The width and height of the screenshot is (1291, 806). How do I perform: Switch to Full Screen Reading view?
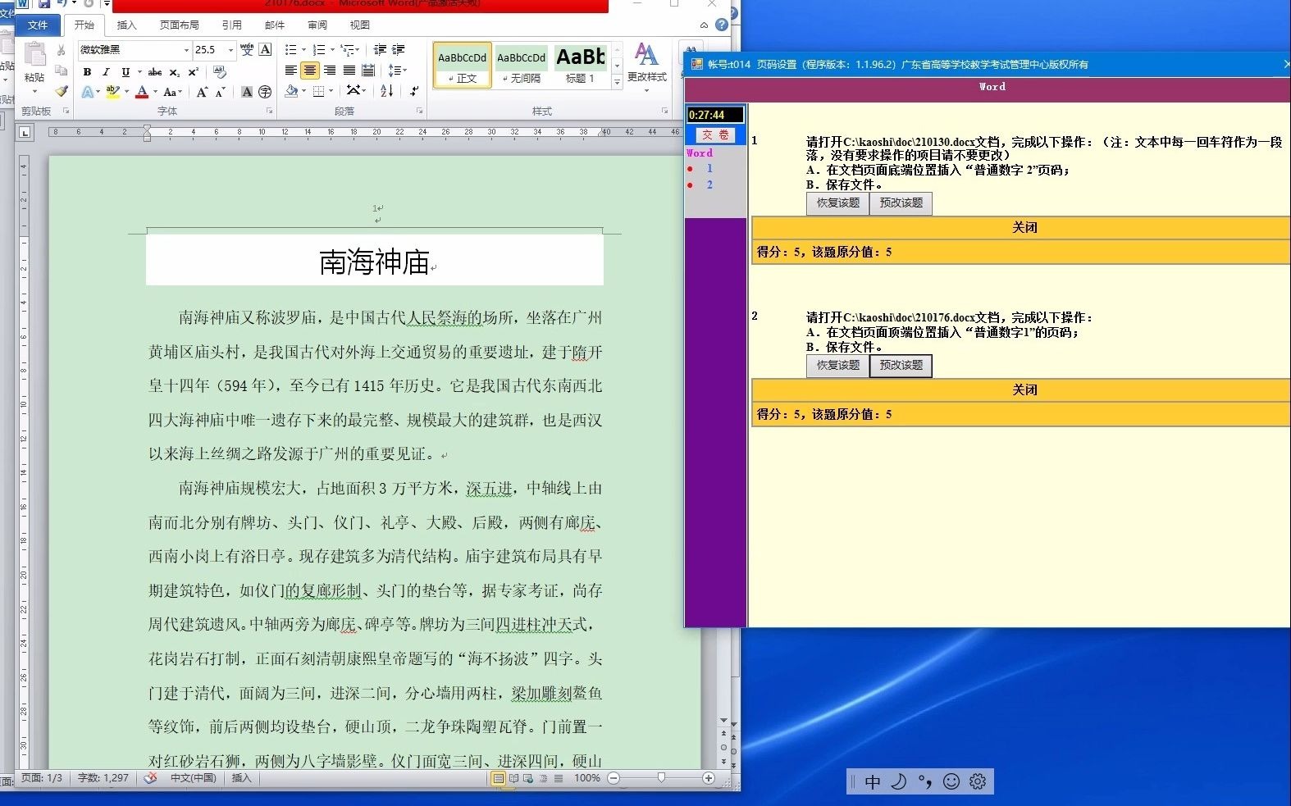[x=513, y=778]
